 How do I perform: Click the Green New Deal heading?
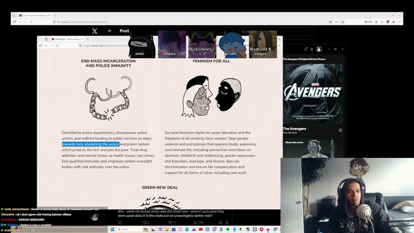coord(160,187)
